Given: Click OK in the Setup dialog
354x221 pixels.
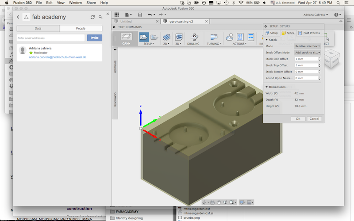Looking at the screenshot, I should tap(298, 118).
